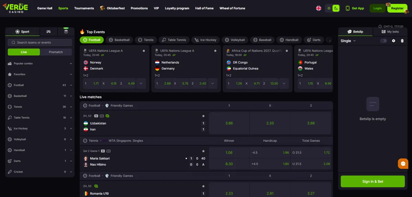Open Game Hall in top navigation
The image size is (412, 197).
click(x=45, y=8)
